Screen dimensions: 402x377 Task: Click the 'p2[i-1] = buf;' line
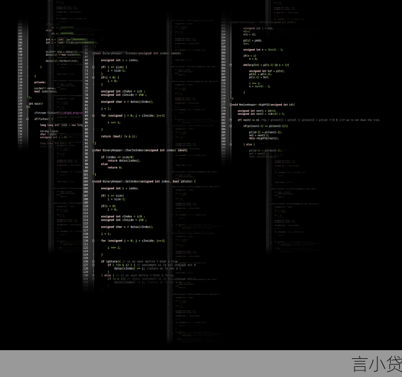(x=259, y=77)
